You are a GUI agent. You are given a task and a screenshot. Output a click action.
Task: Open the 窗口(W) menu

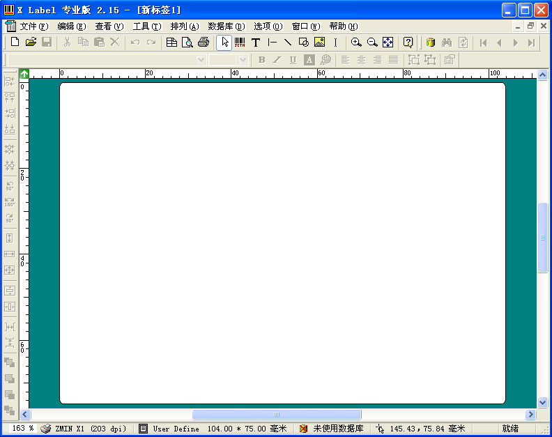tap(306, 26)
